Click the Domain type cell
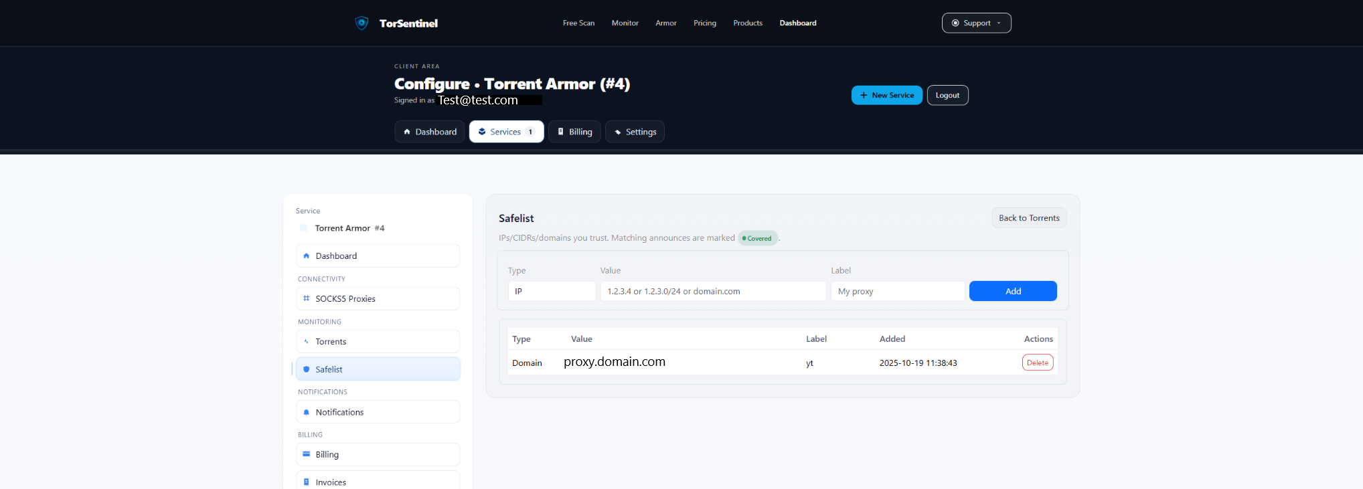This screenshot has width=1363, height=489. coord(527,363)
